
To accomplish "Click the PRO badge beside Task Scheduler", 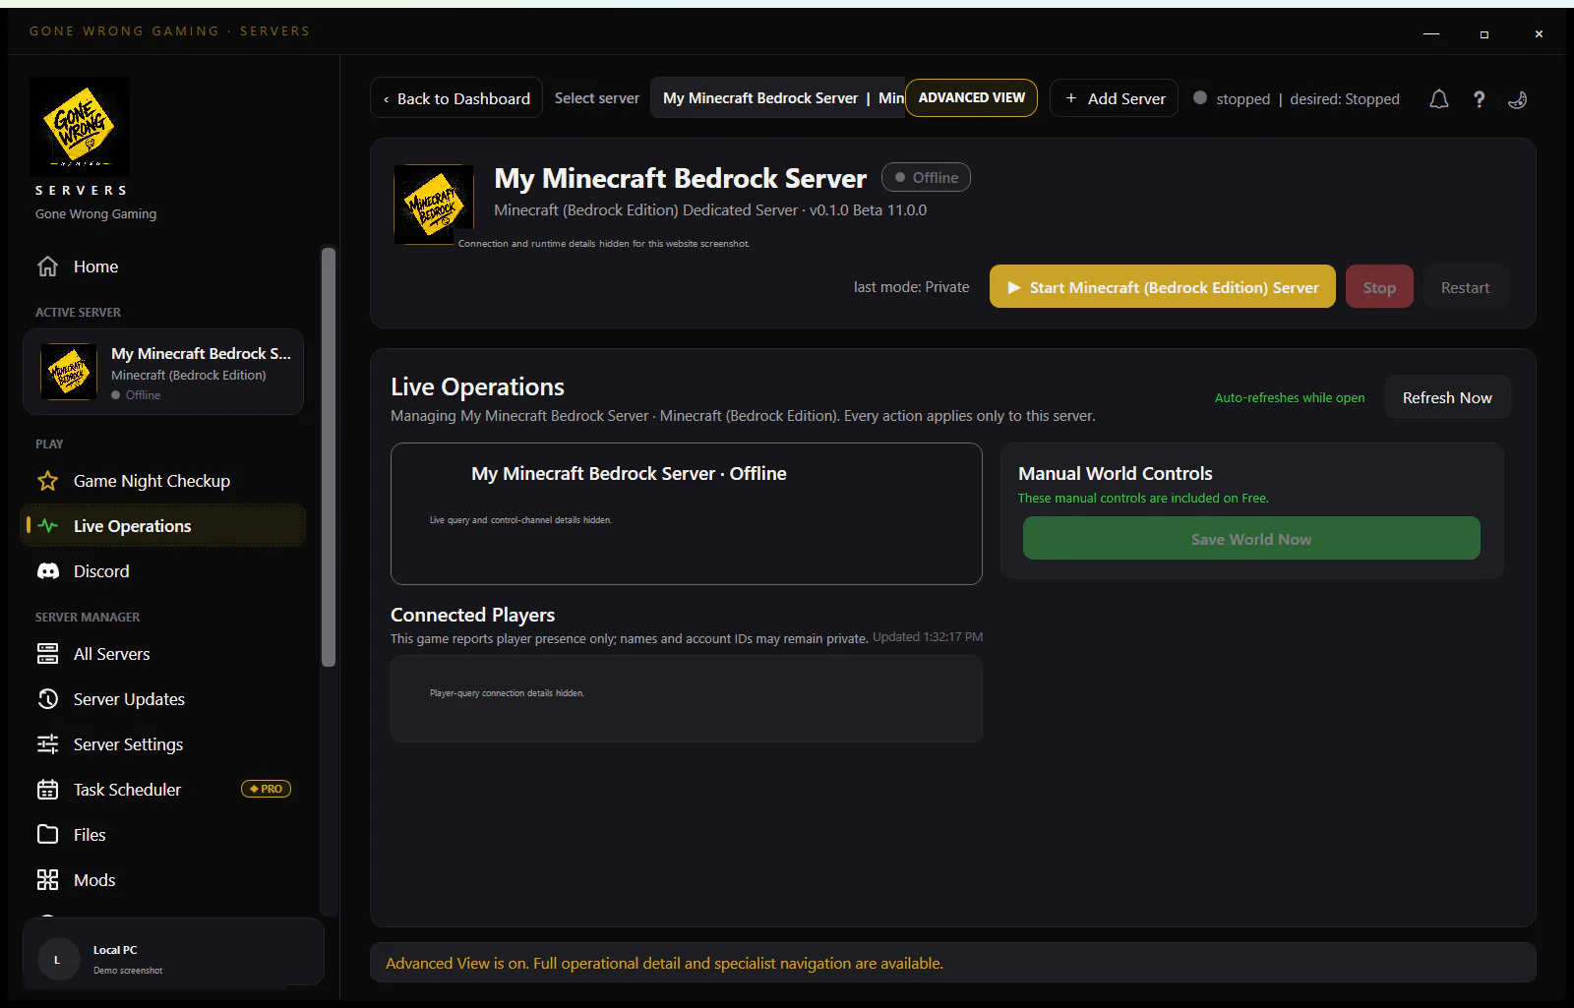I will (266, 789).
